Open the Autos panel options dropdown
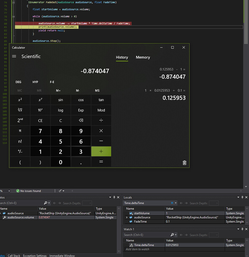This screenshot has height=257, width=249. tap(110, 197)
